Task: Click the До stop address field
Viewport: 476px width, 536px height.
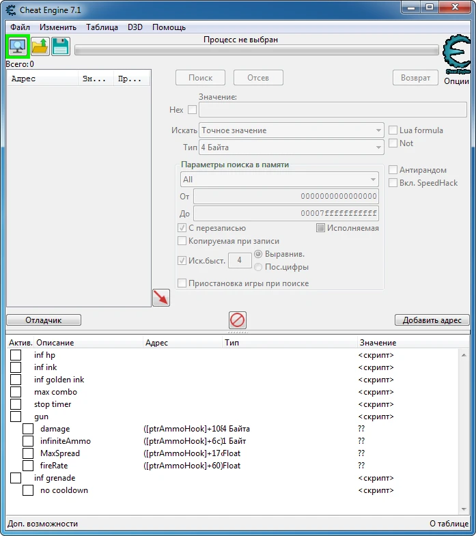Action: point(286,213)
